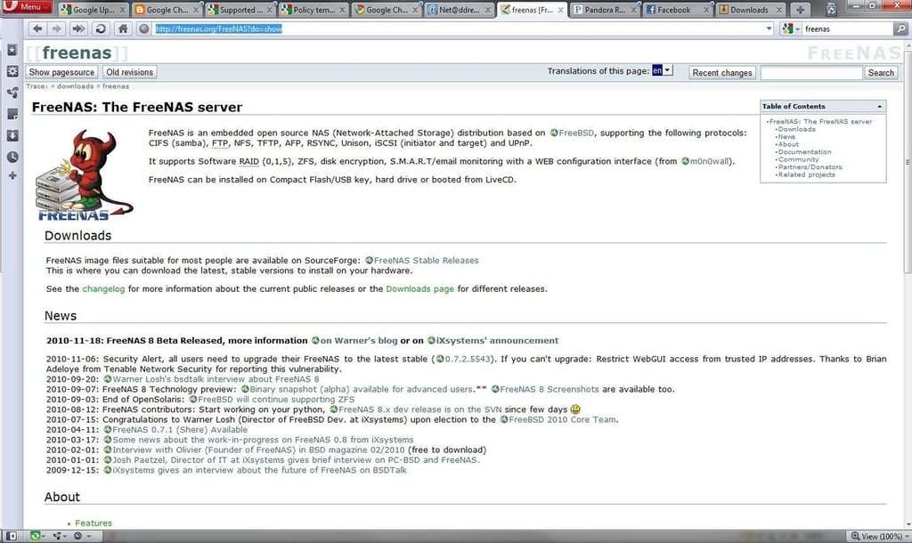The width and height of the screenshot is (912, 543).
Task: Click the wiki search input field
Action: (811, 73)
